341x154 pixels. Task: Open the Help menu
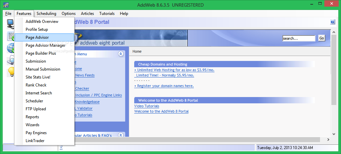click(x=124, y=13)
